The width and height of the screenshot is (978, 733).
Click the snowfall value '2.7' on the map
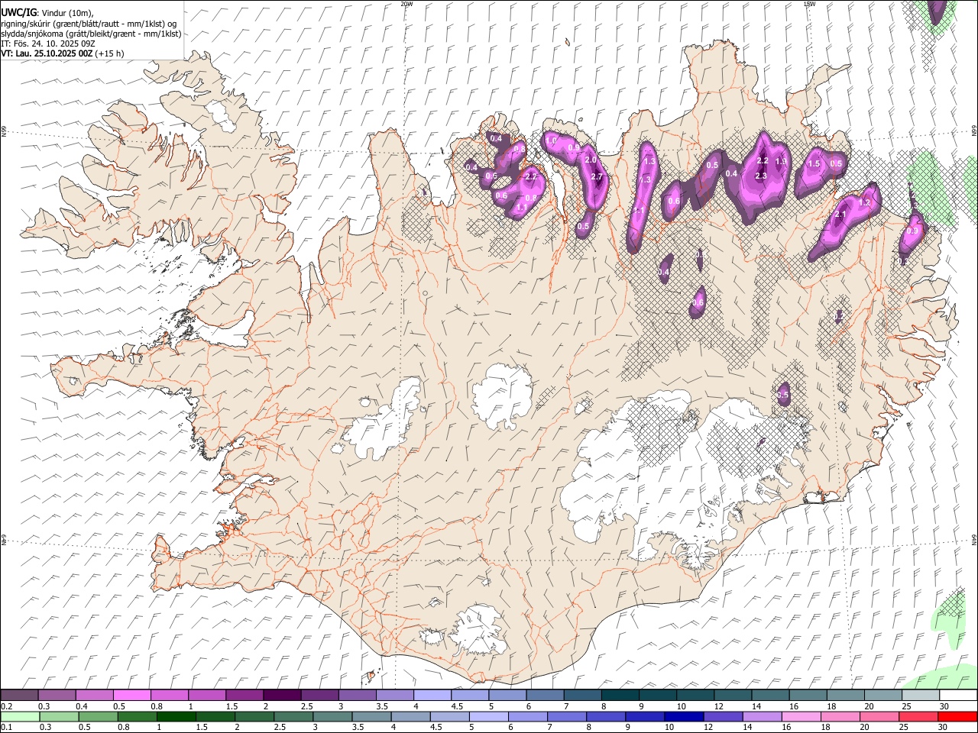click(597, 177)
